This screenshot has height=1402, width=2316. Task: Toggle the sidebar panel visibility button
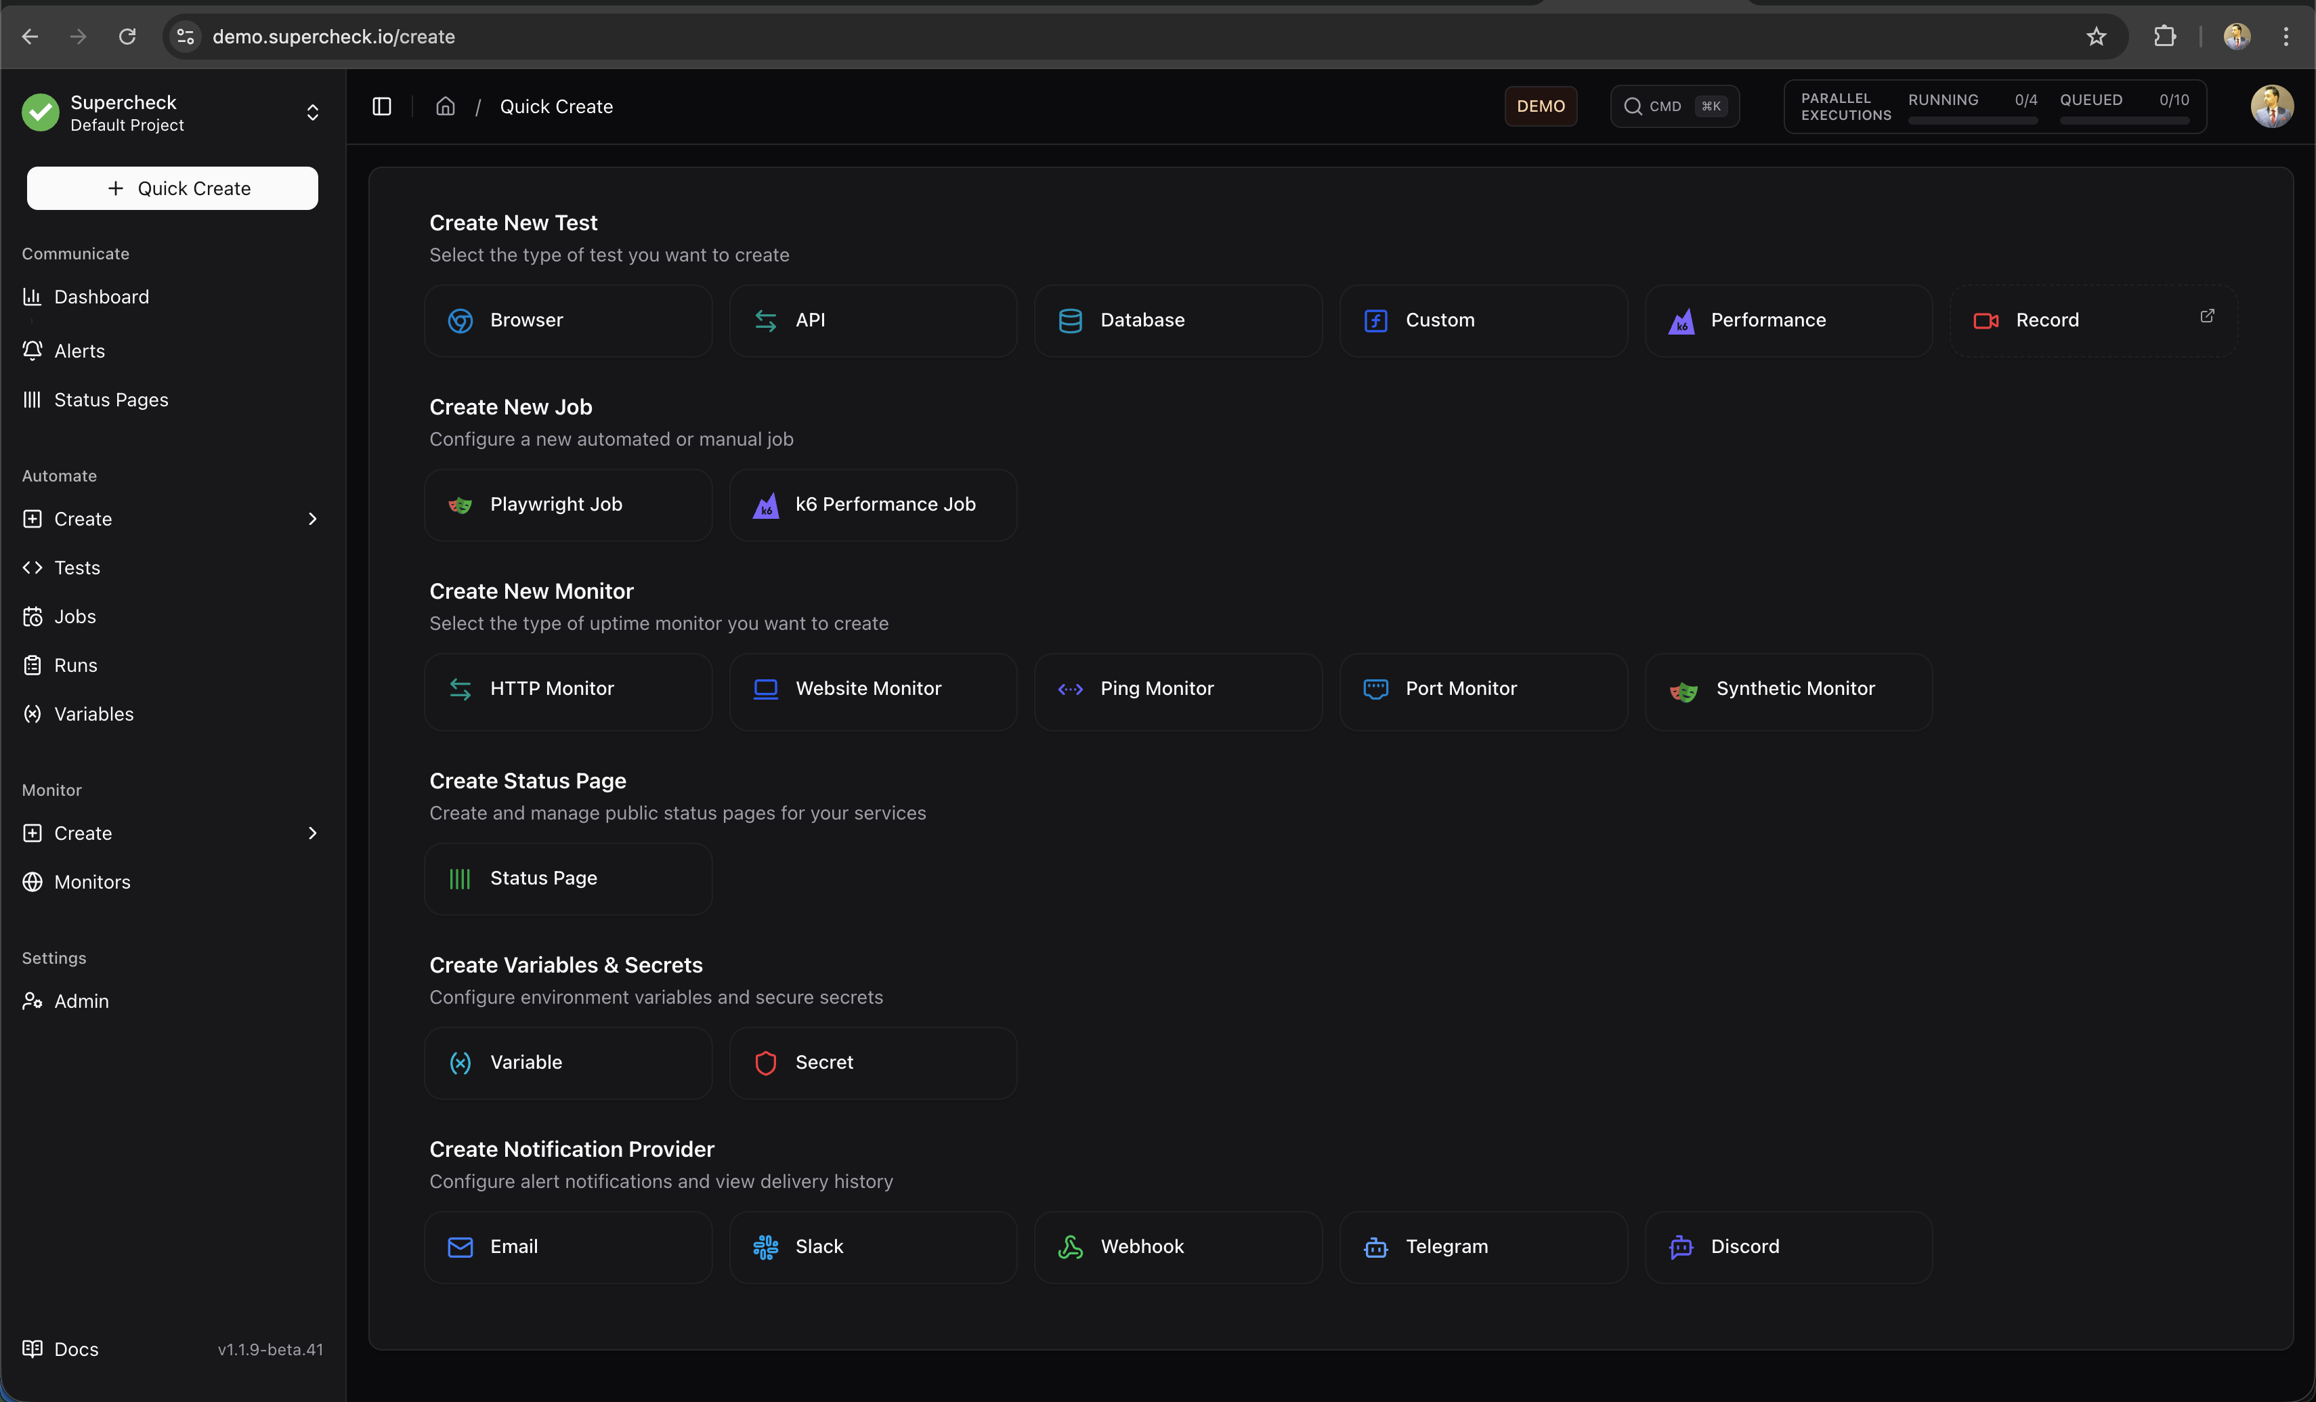coord(382,106)
